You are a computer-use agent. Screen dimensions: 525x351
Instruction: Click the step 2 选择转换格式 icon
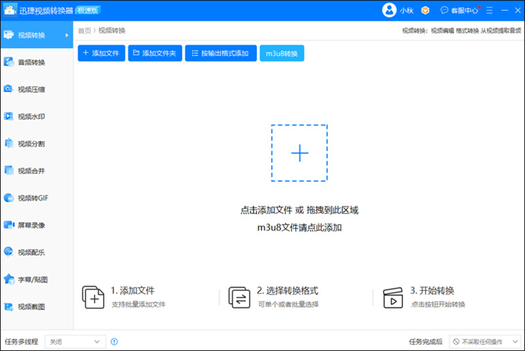point(239,297)
